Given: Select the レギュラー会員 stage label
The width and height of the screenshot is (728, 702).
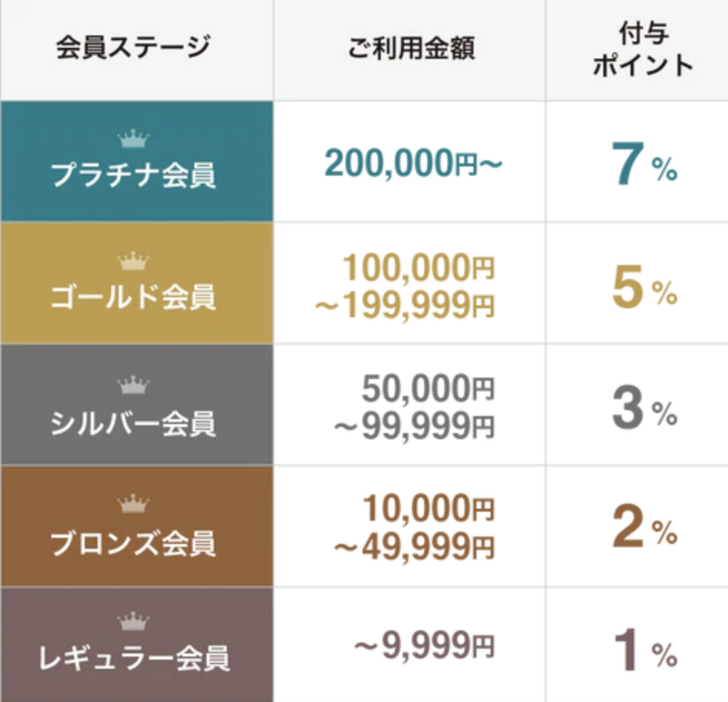Looking at the screenshot, I should click(133, 658).
